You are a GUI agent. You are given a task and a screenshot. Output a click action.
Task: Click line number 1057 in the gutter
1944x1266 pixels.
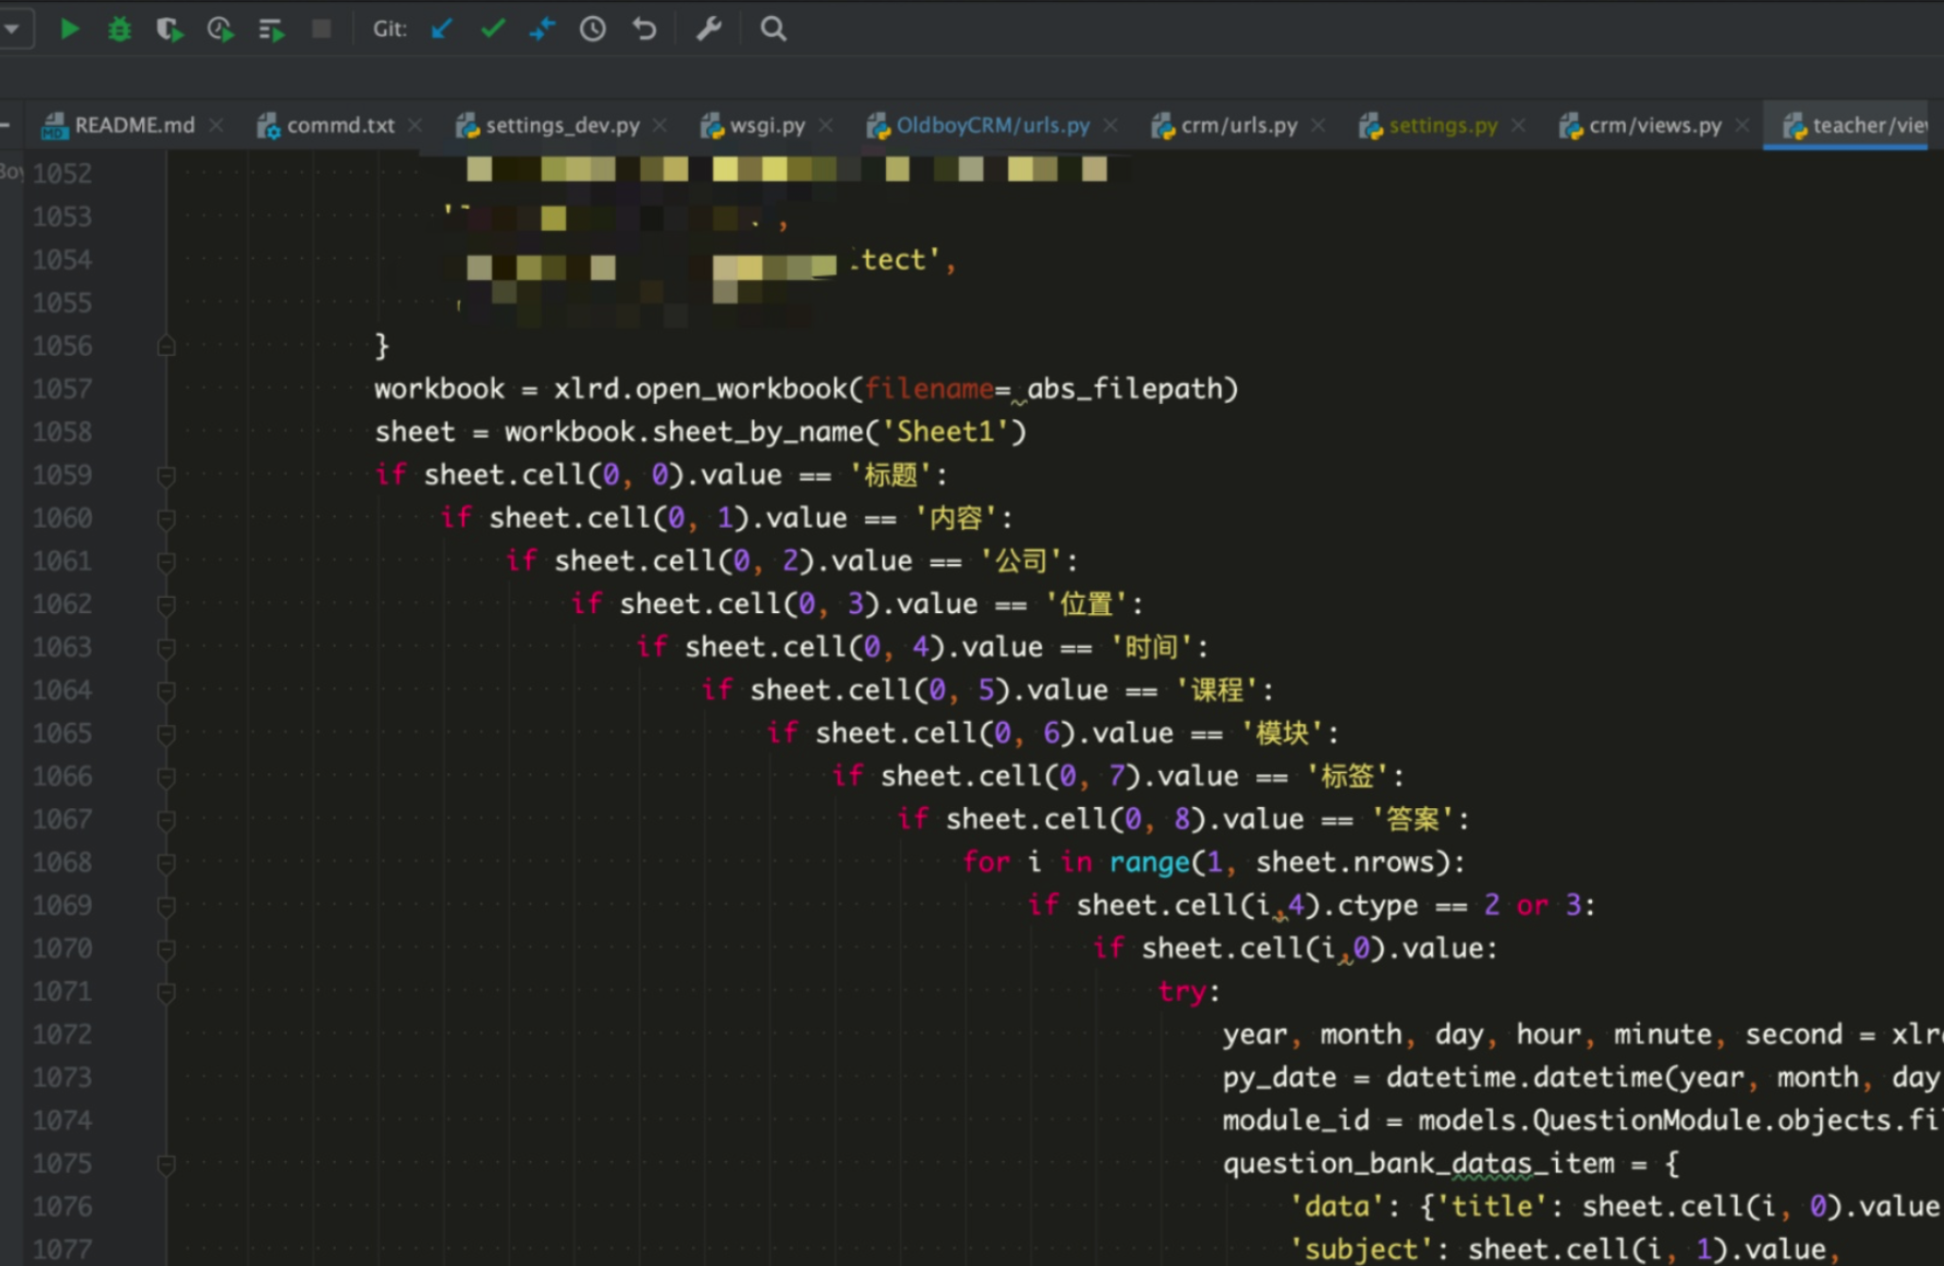[x=62, y=389]
